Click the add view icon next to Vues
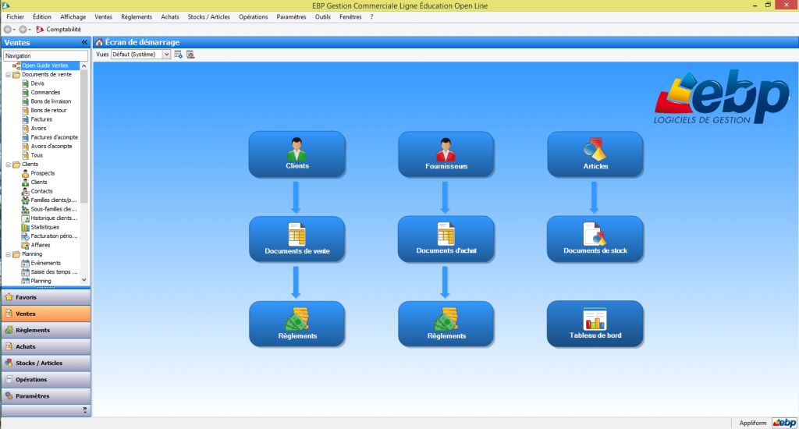 click(x=179, y=55)
